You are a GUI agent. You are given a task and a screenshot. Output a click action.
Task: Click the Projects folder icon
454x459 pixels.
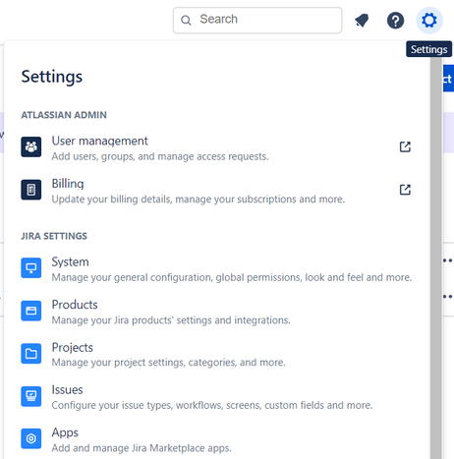pos(31,354)
